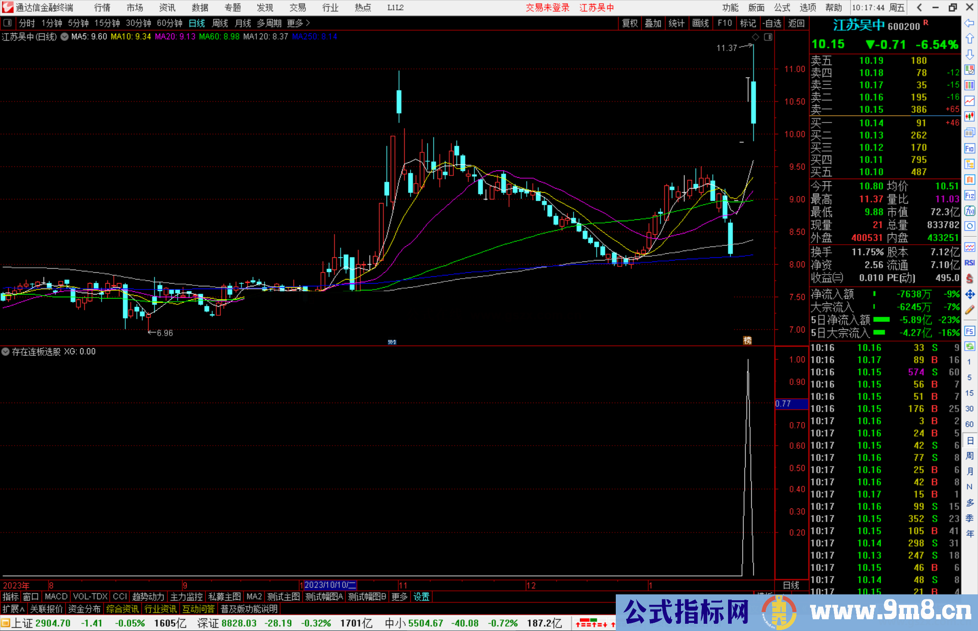Click the 2023/10/10 date marker on timeline
This screenshot has height=631, width=978.
(330, 585)
